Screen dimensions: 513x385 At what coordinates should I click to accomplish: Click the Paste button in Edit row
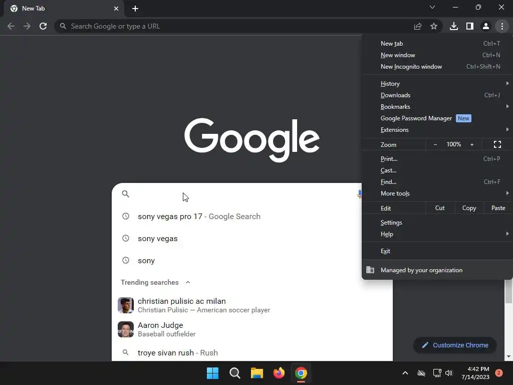[x=498, y=208]
